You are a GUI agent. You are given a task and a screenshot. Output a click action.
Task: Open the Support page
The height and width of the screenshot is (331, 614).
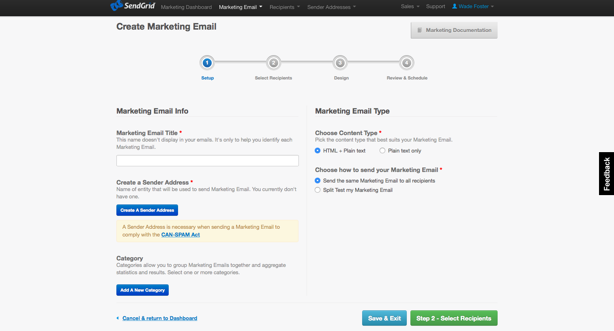(x=436, y=6)
